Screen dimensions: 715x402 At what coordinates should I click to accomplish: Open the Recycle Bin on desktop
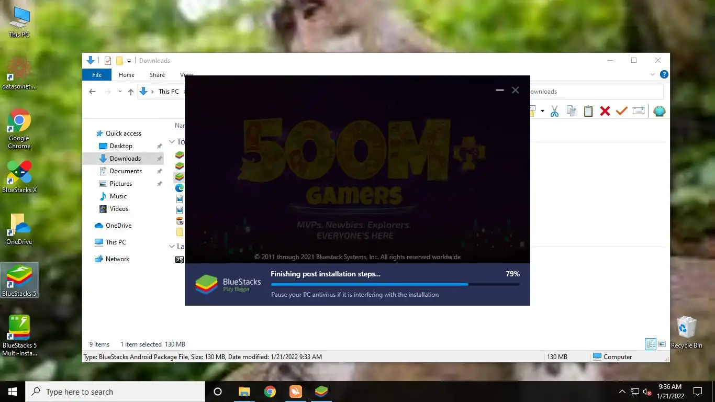click(x=686, y=332)
